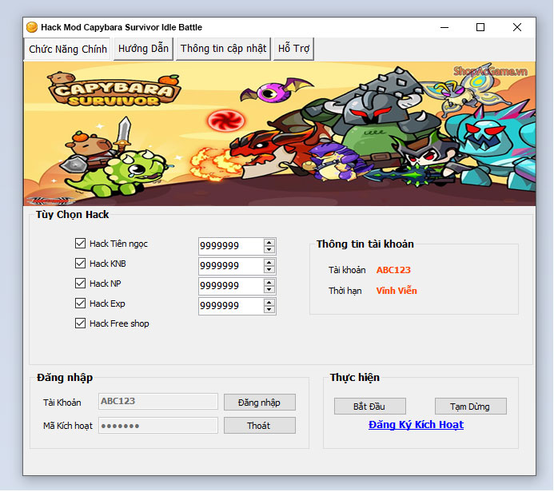Open the Đăng Ký Kích Hoạt link
Viewport: 554px width, 492px height.
click(x=416, y=425)
